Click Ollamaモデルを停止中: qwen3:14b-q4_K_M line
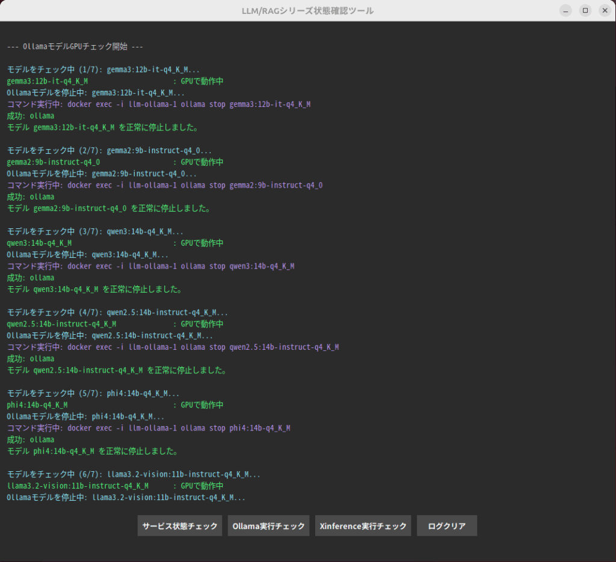Viewport: 616px width, 562px height. (x=88, y=254)
